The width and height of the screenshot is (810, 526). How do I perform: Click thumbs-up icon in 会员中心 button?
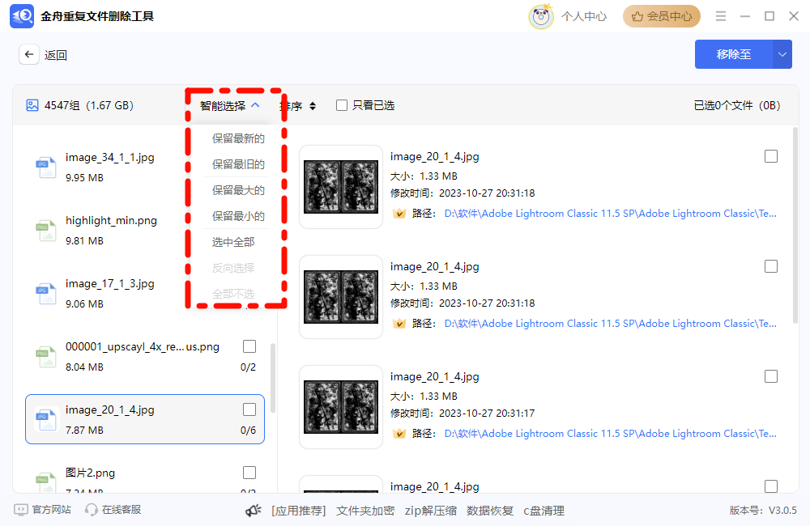(x=637, y=16)
